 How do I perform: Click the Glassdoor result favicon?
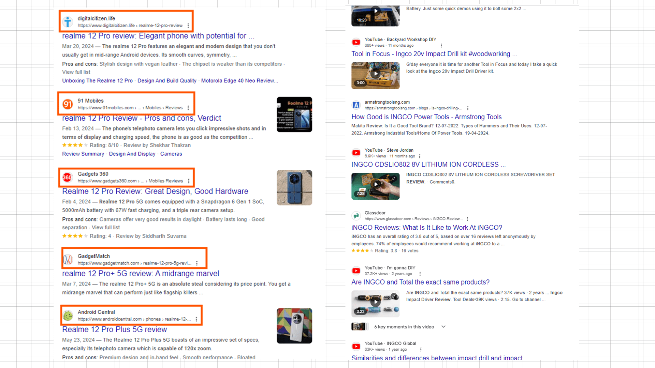coord(356,216)
